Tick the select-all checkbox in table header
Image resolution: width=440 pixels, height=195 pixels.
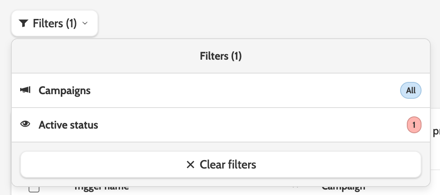pyautogui.click(x=34, y=188)
